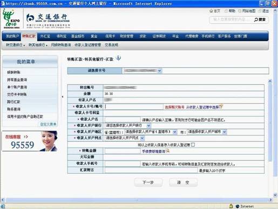Open the 客户服务 tab
Image resolution: width=278 pixels, height=209 pixels.
tap(224, 36)
